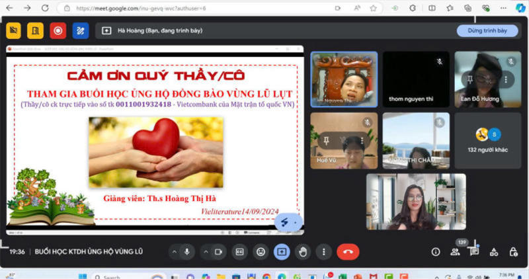Screen dimensions: 529x279
Task: Open more options on Lan Đỗ Hương's tile
Action: tap(506, 79)
